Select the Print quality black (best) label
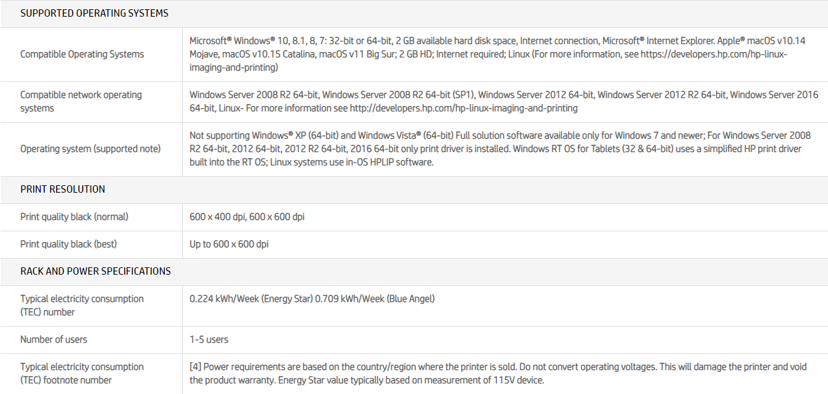The width and height of the screenshot is (828, 394). click(68, 244)
